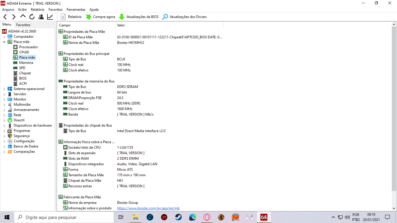Open the Arquivo menu
The width and height of the screenshot is (397, 223).
[8, 10]
